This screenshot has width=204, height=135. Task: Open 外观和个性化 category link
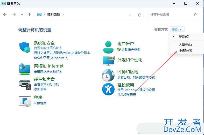(130, 60)
